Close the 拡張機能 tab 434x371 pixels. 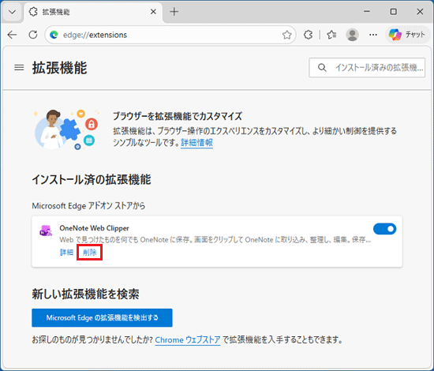(x=153, y=12)
